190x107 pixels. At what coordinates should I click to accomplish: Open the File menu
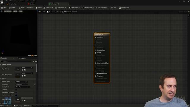tap(7, 1)
